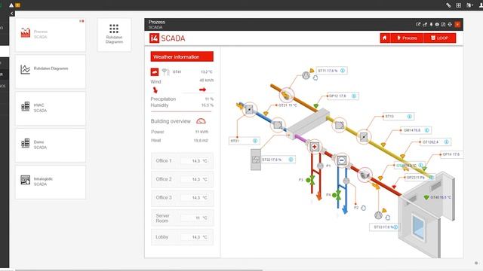This screenshot has width=483, height=271.
Task: Click the pin icon in Prozess panel header
Action: (x=431, y=24)
